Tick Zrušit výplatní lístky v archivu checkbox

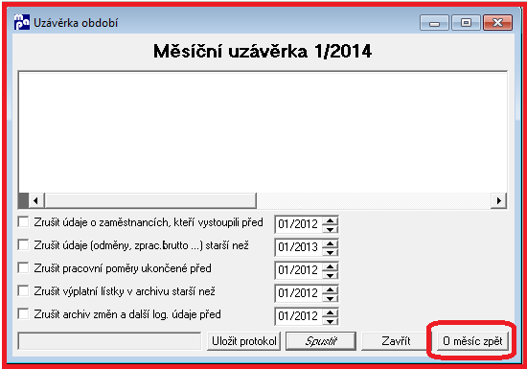23,290
